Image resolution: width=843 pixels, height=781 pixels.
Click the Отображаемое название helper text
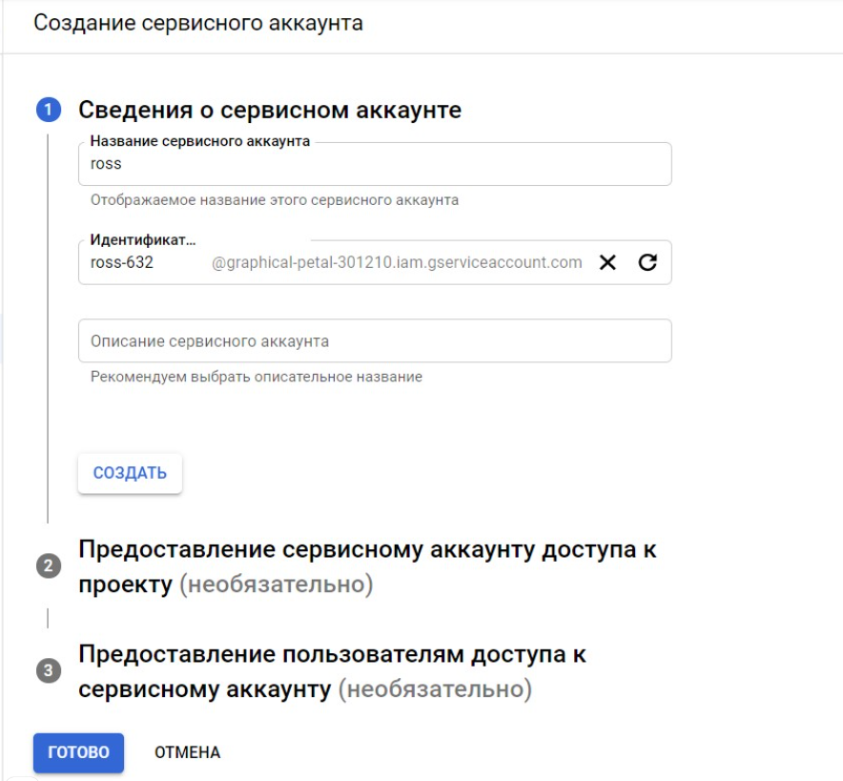click(x=275, y=200)
